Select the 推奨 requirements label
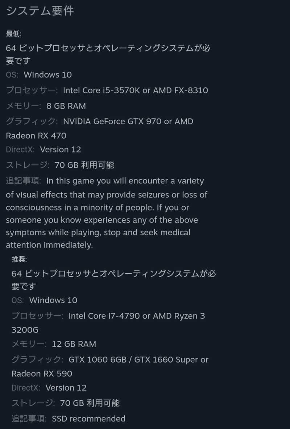The width and height of the screenshot is (290, 429). (x=19, y=259)
